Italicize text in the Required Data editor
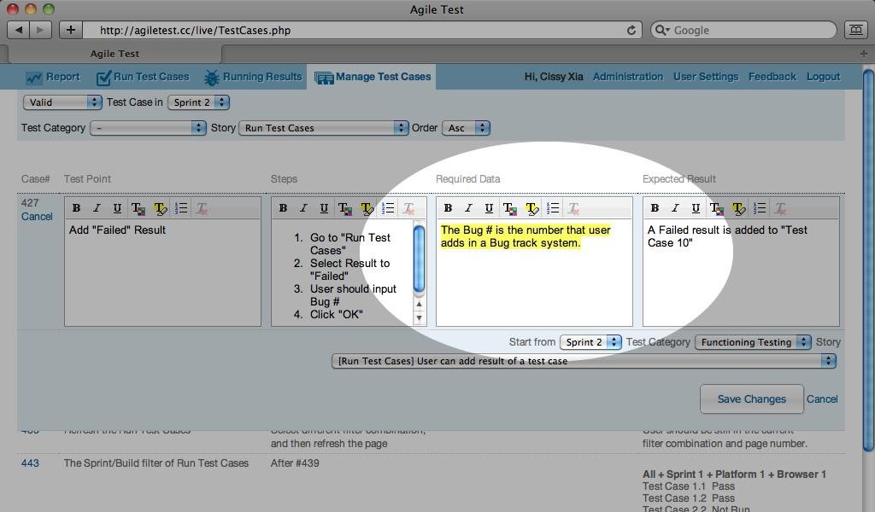 pos(467,207)
